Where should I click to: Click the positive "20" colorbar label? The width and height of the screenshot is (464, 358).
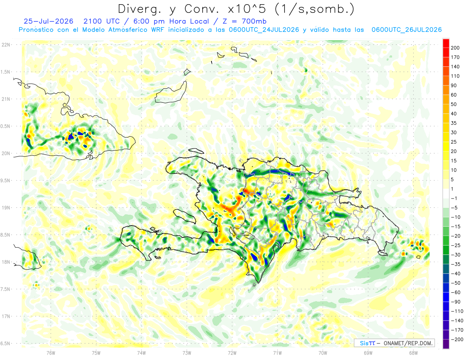point(454,151)
